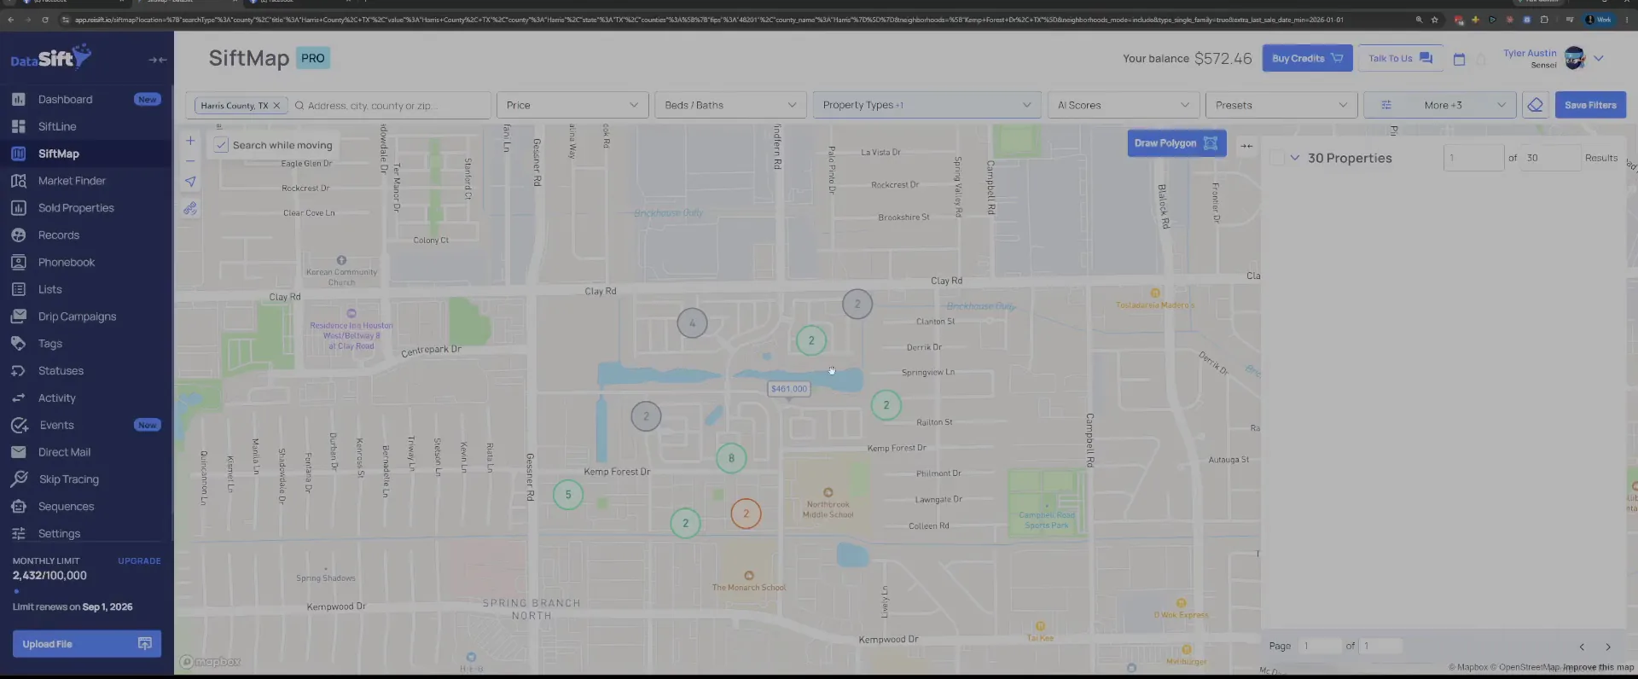1638x679 pixels.
Task: Open the Price dropdown
Action: [572, 105]
